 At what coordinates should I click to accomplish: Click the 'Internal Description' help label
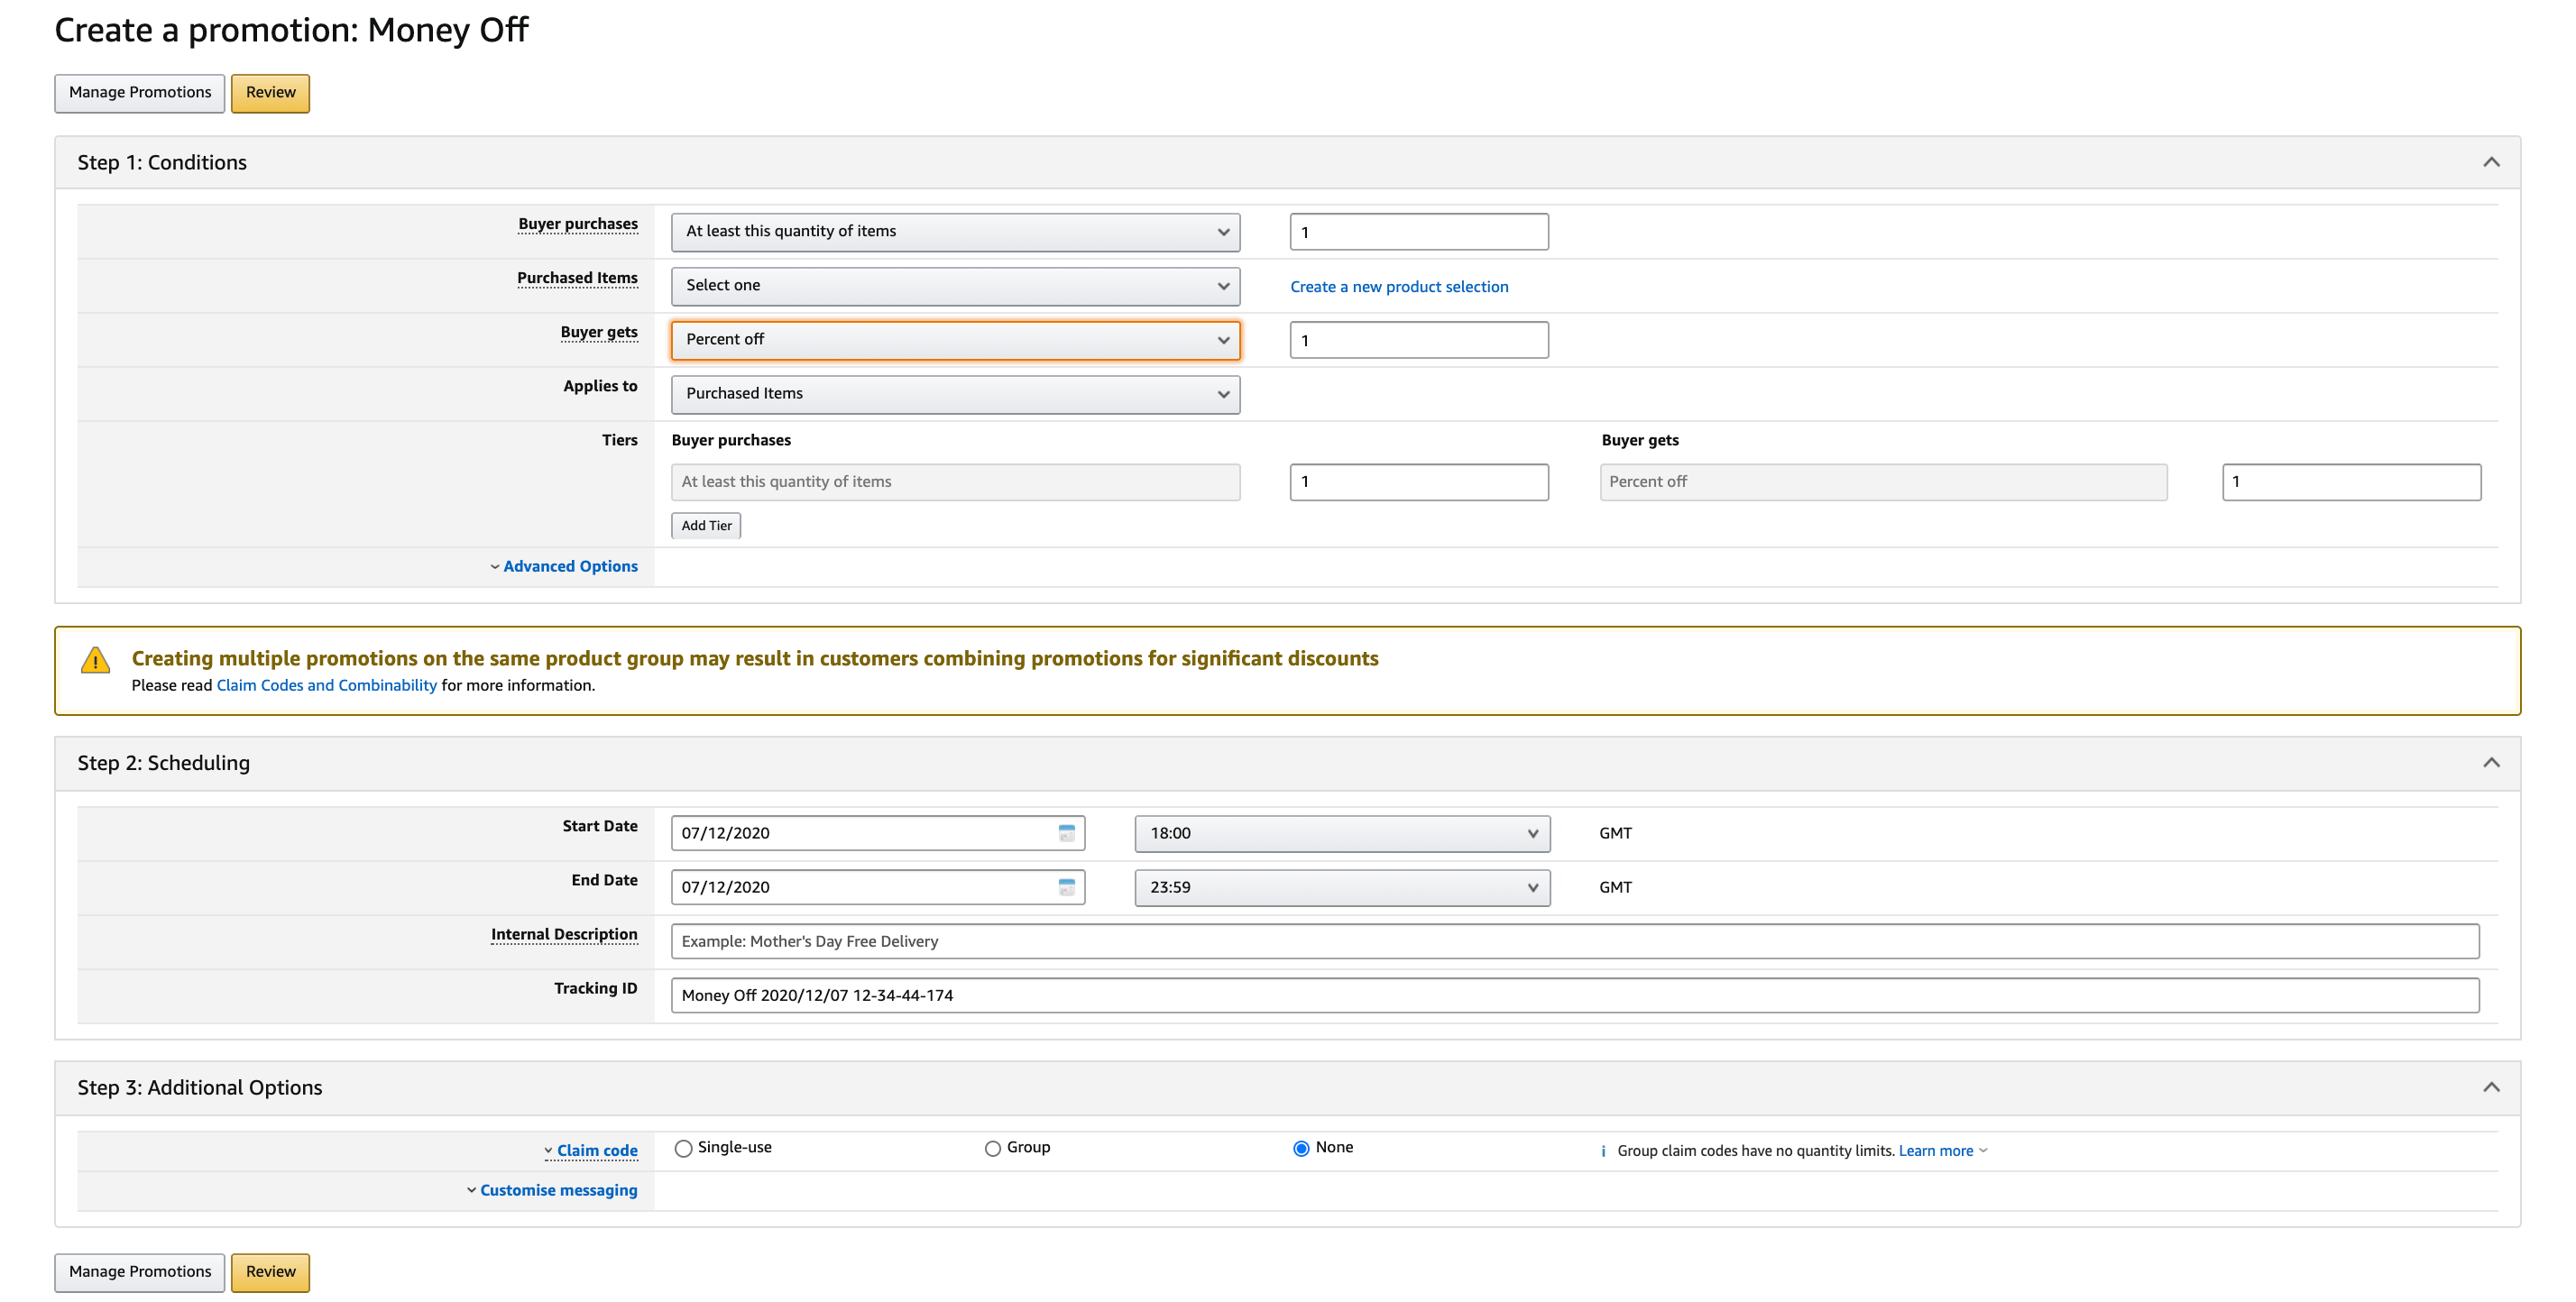coord(563,934)
